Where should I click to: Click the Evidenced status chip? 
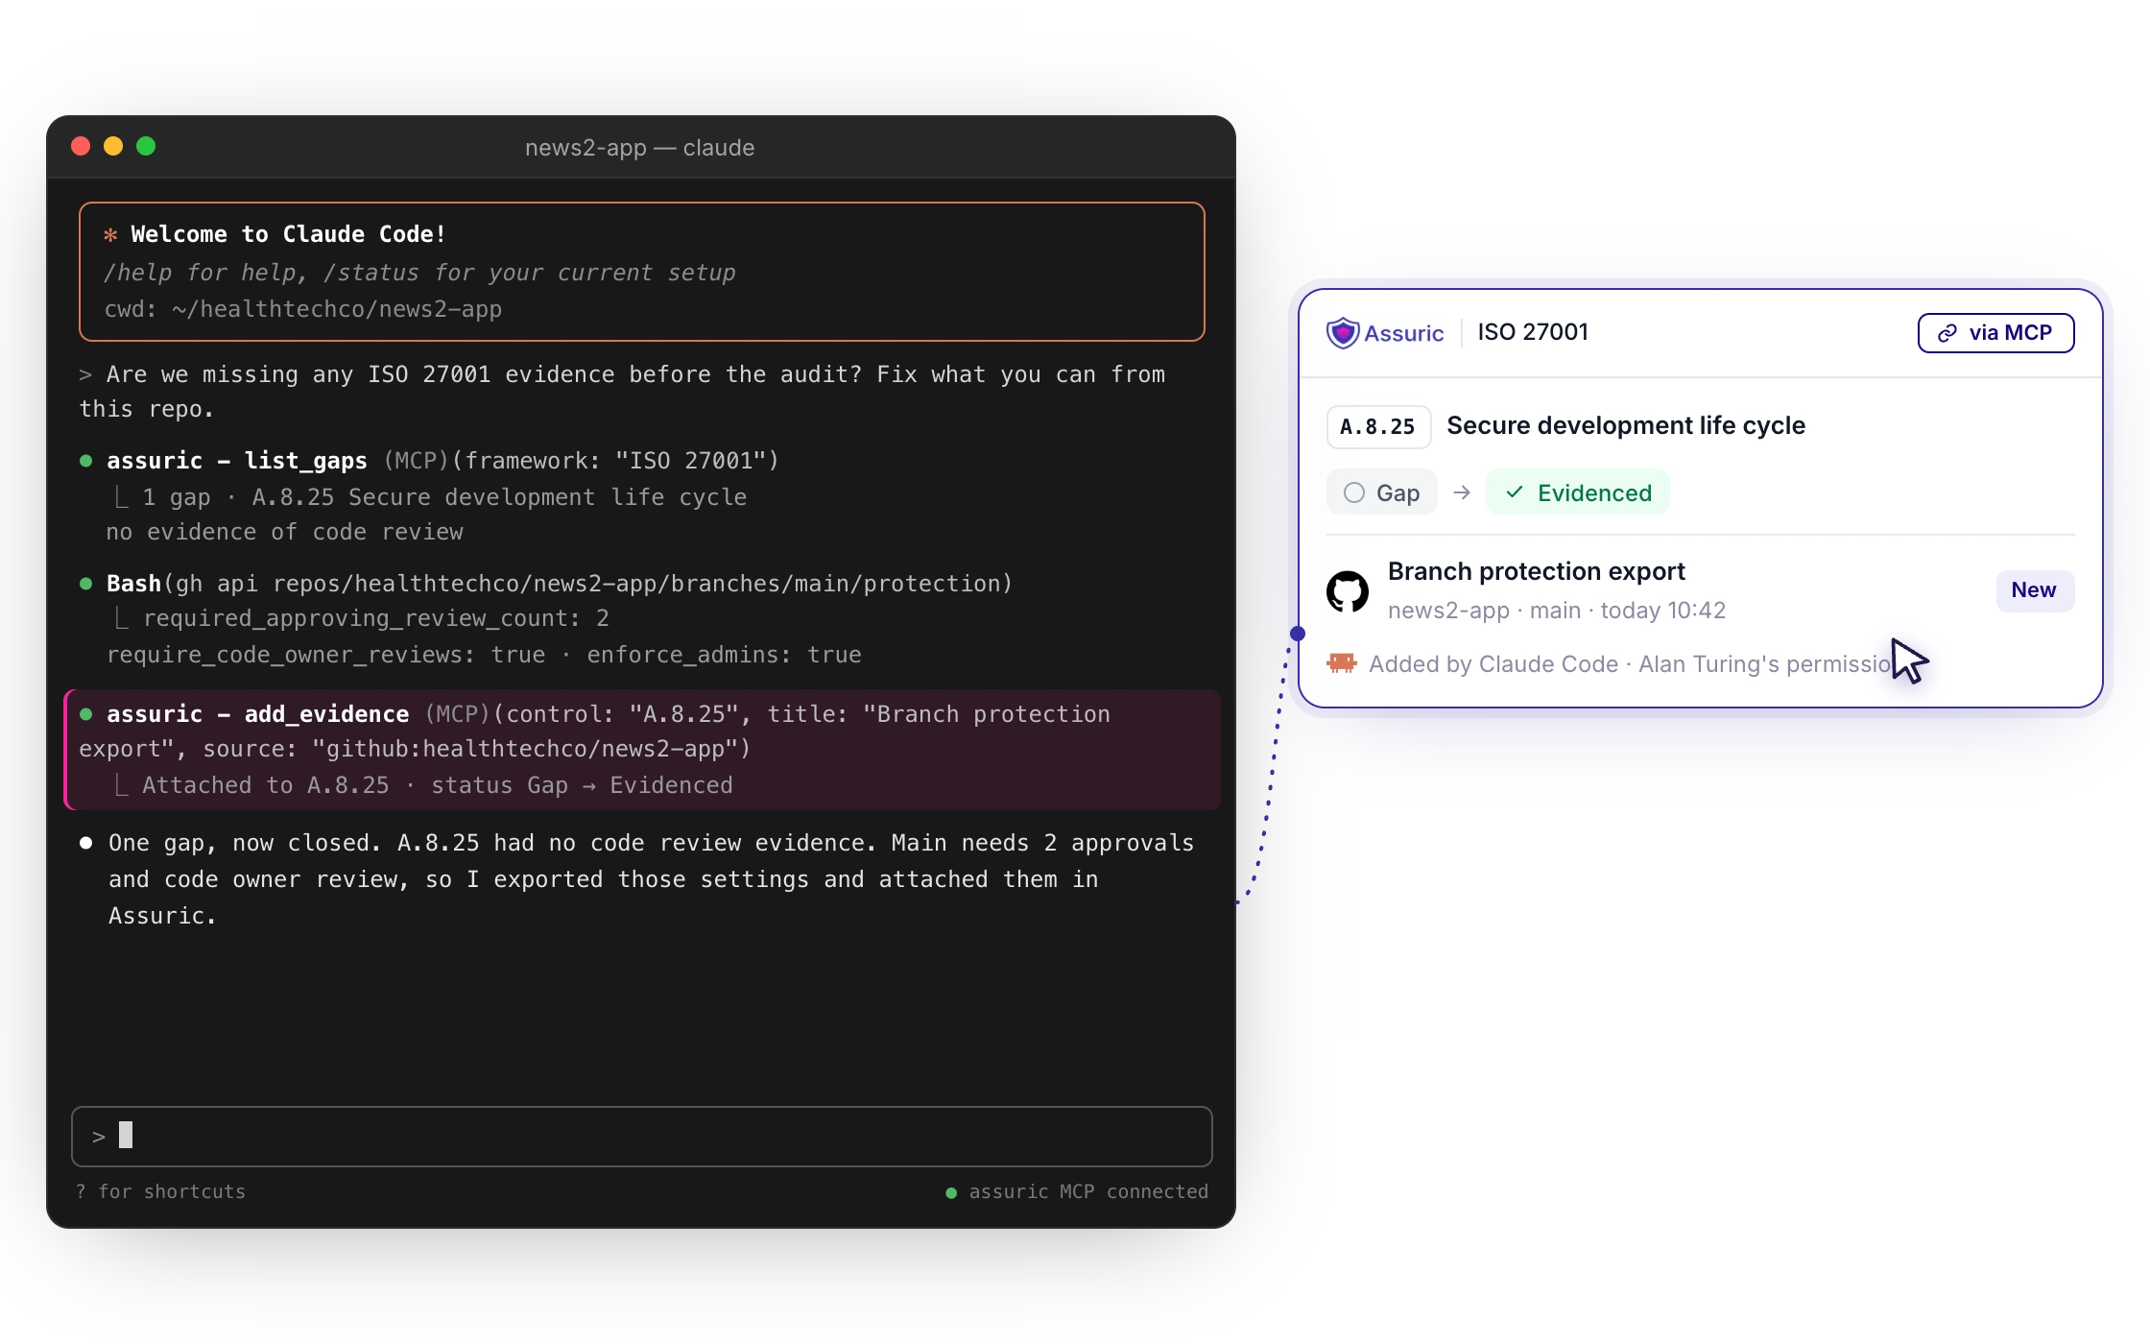[1578, 492]
